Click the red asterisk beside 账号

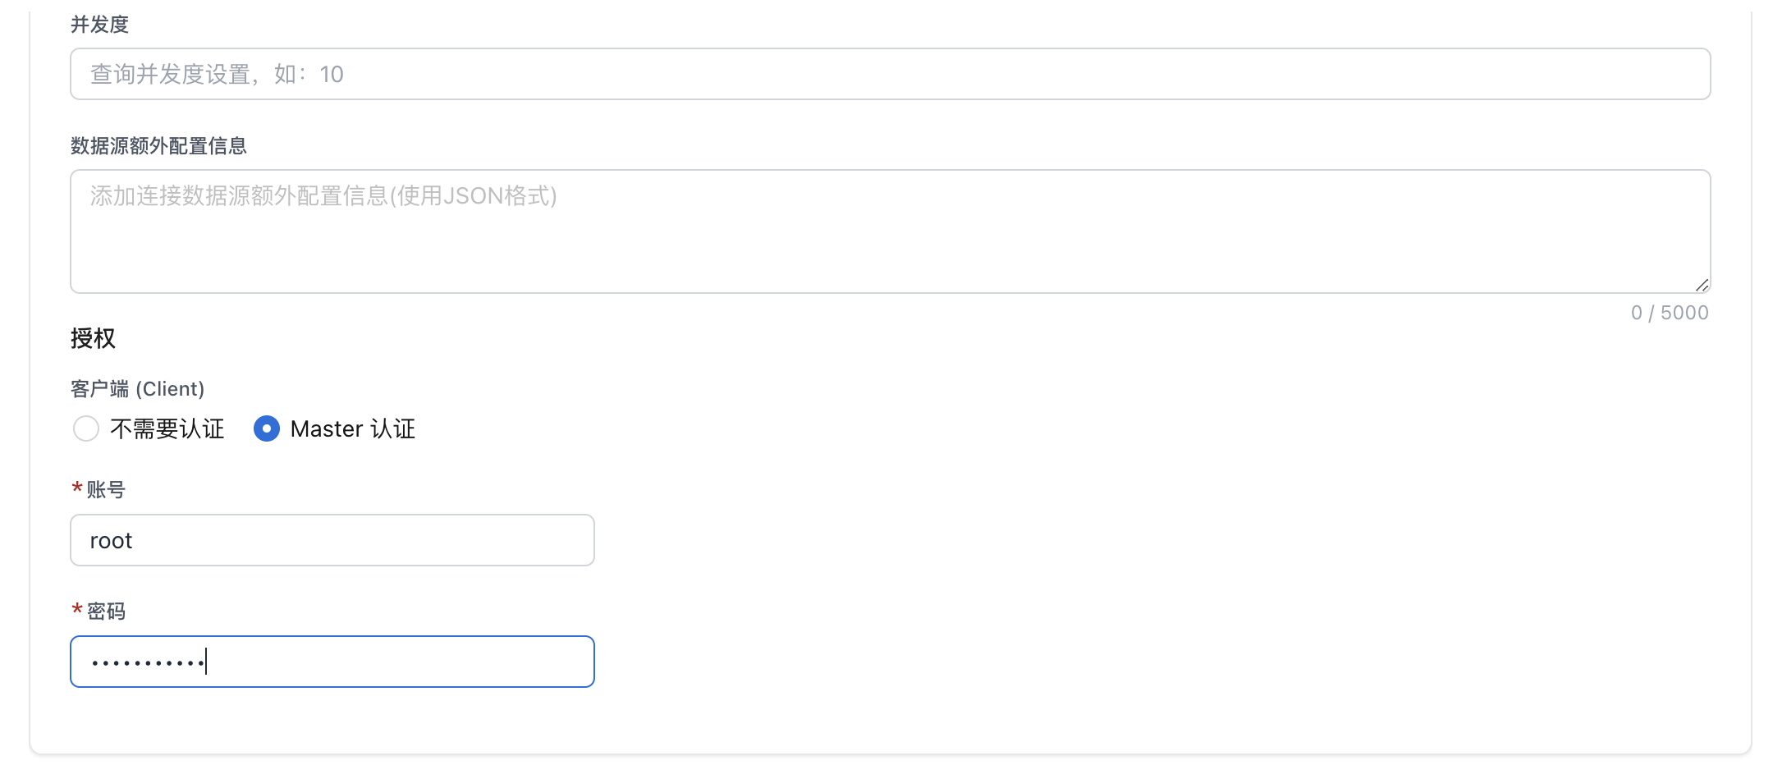point(77,488)
